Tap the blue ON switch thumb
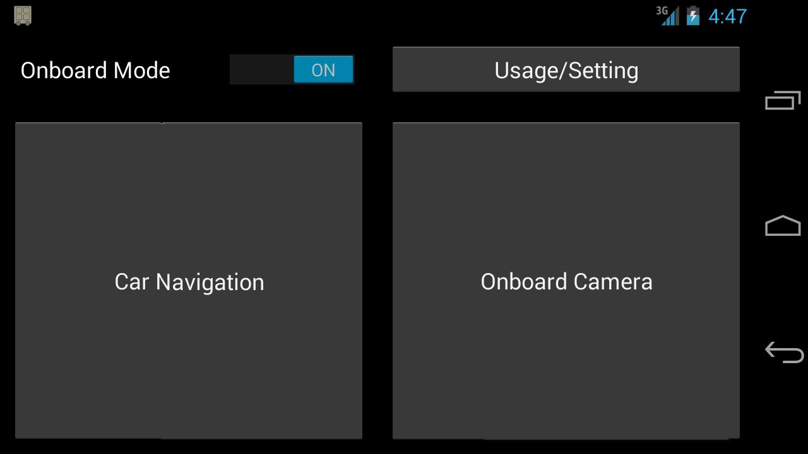The height and width of the screenshot is (454, 808). 323,70
